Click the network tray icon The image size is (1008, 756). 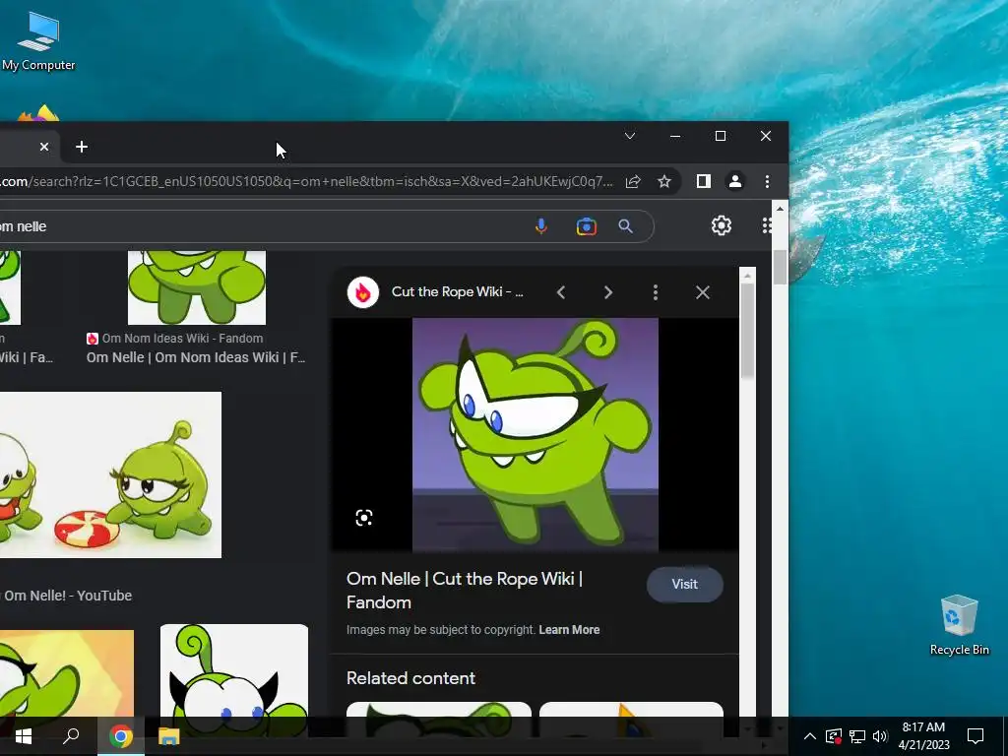click(857, 736)
